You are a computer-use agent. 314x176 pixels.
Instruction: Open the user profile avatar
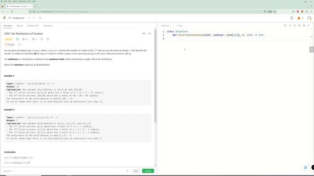tap(309, 18)
